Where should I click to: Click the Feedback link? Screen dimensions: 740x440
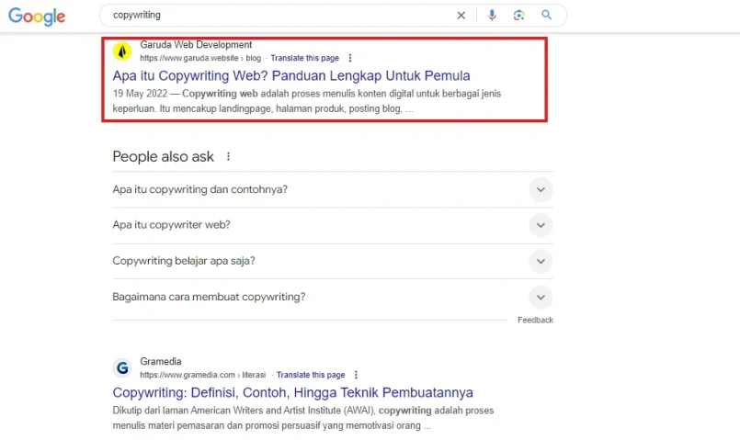(535, 321)
